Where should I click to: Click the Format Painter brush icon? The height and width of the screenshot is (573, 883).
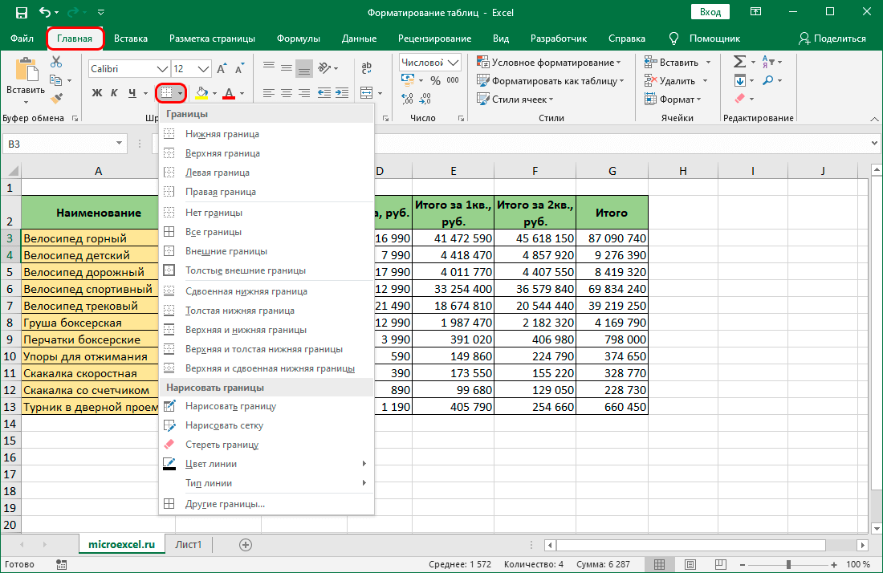pyautogui.click(x=55, y=98)
